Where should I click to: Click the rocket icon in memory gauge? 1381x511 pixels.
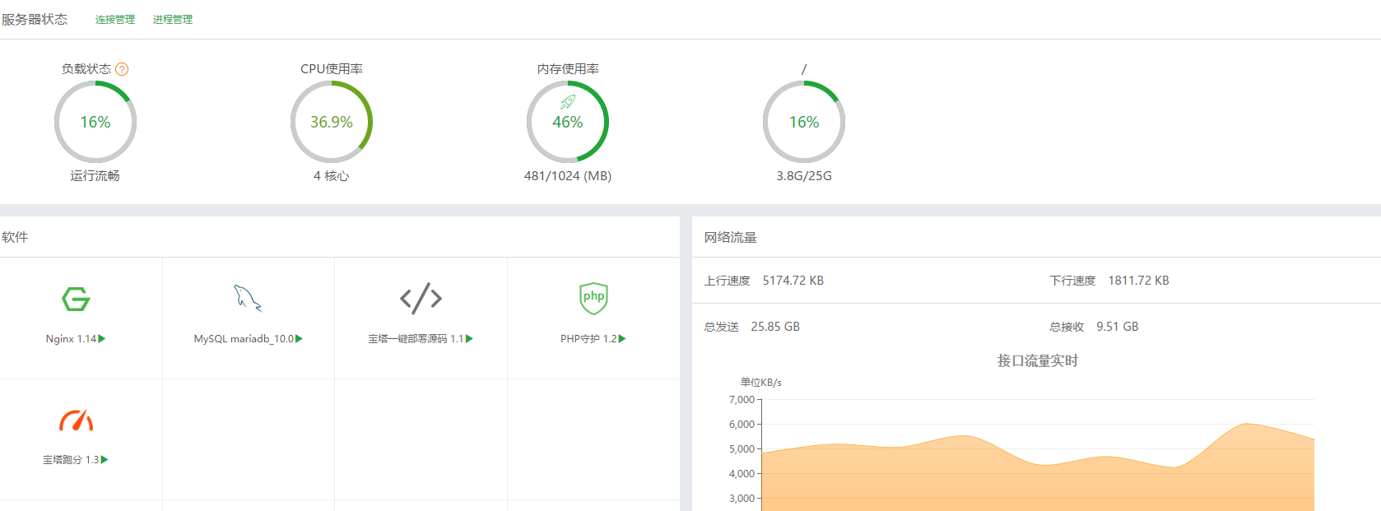click(568, 102)
